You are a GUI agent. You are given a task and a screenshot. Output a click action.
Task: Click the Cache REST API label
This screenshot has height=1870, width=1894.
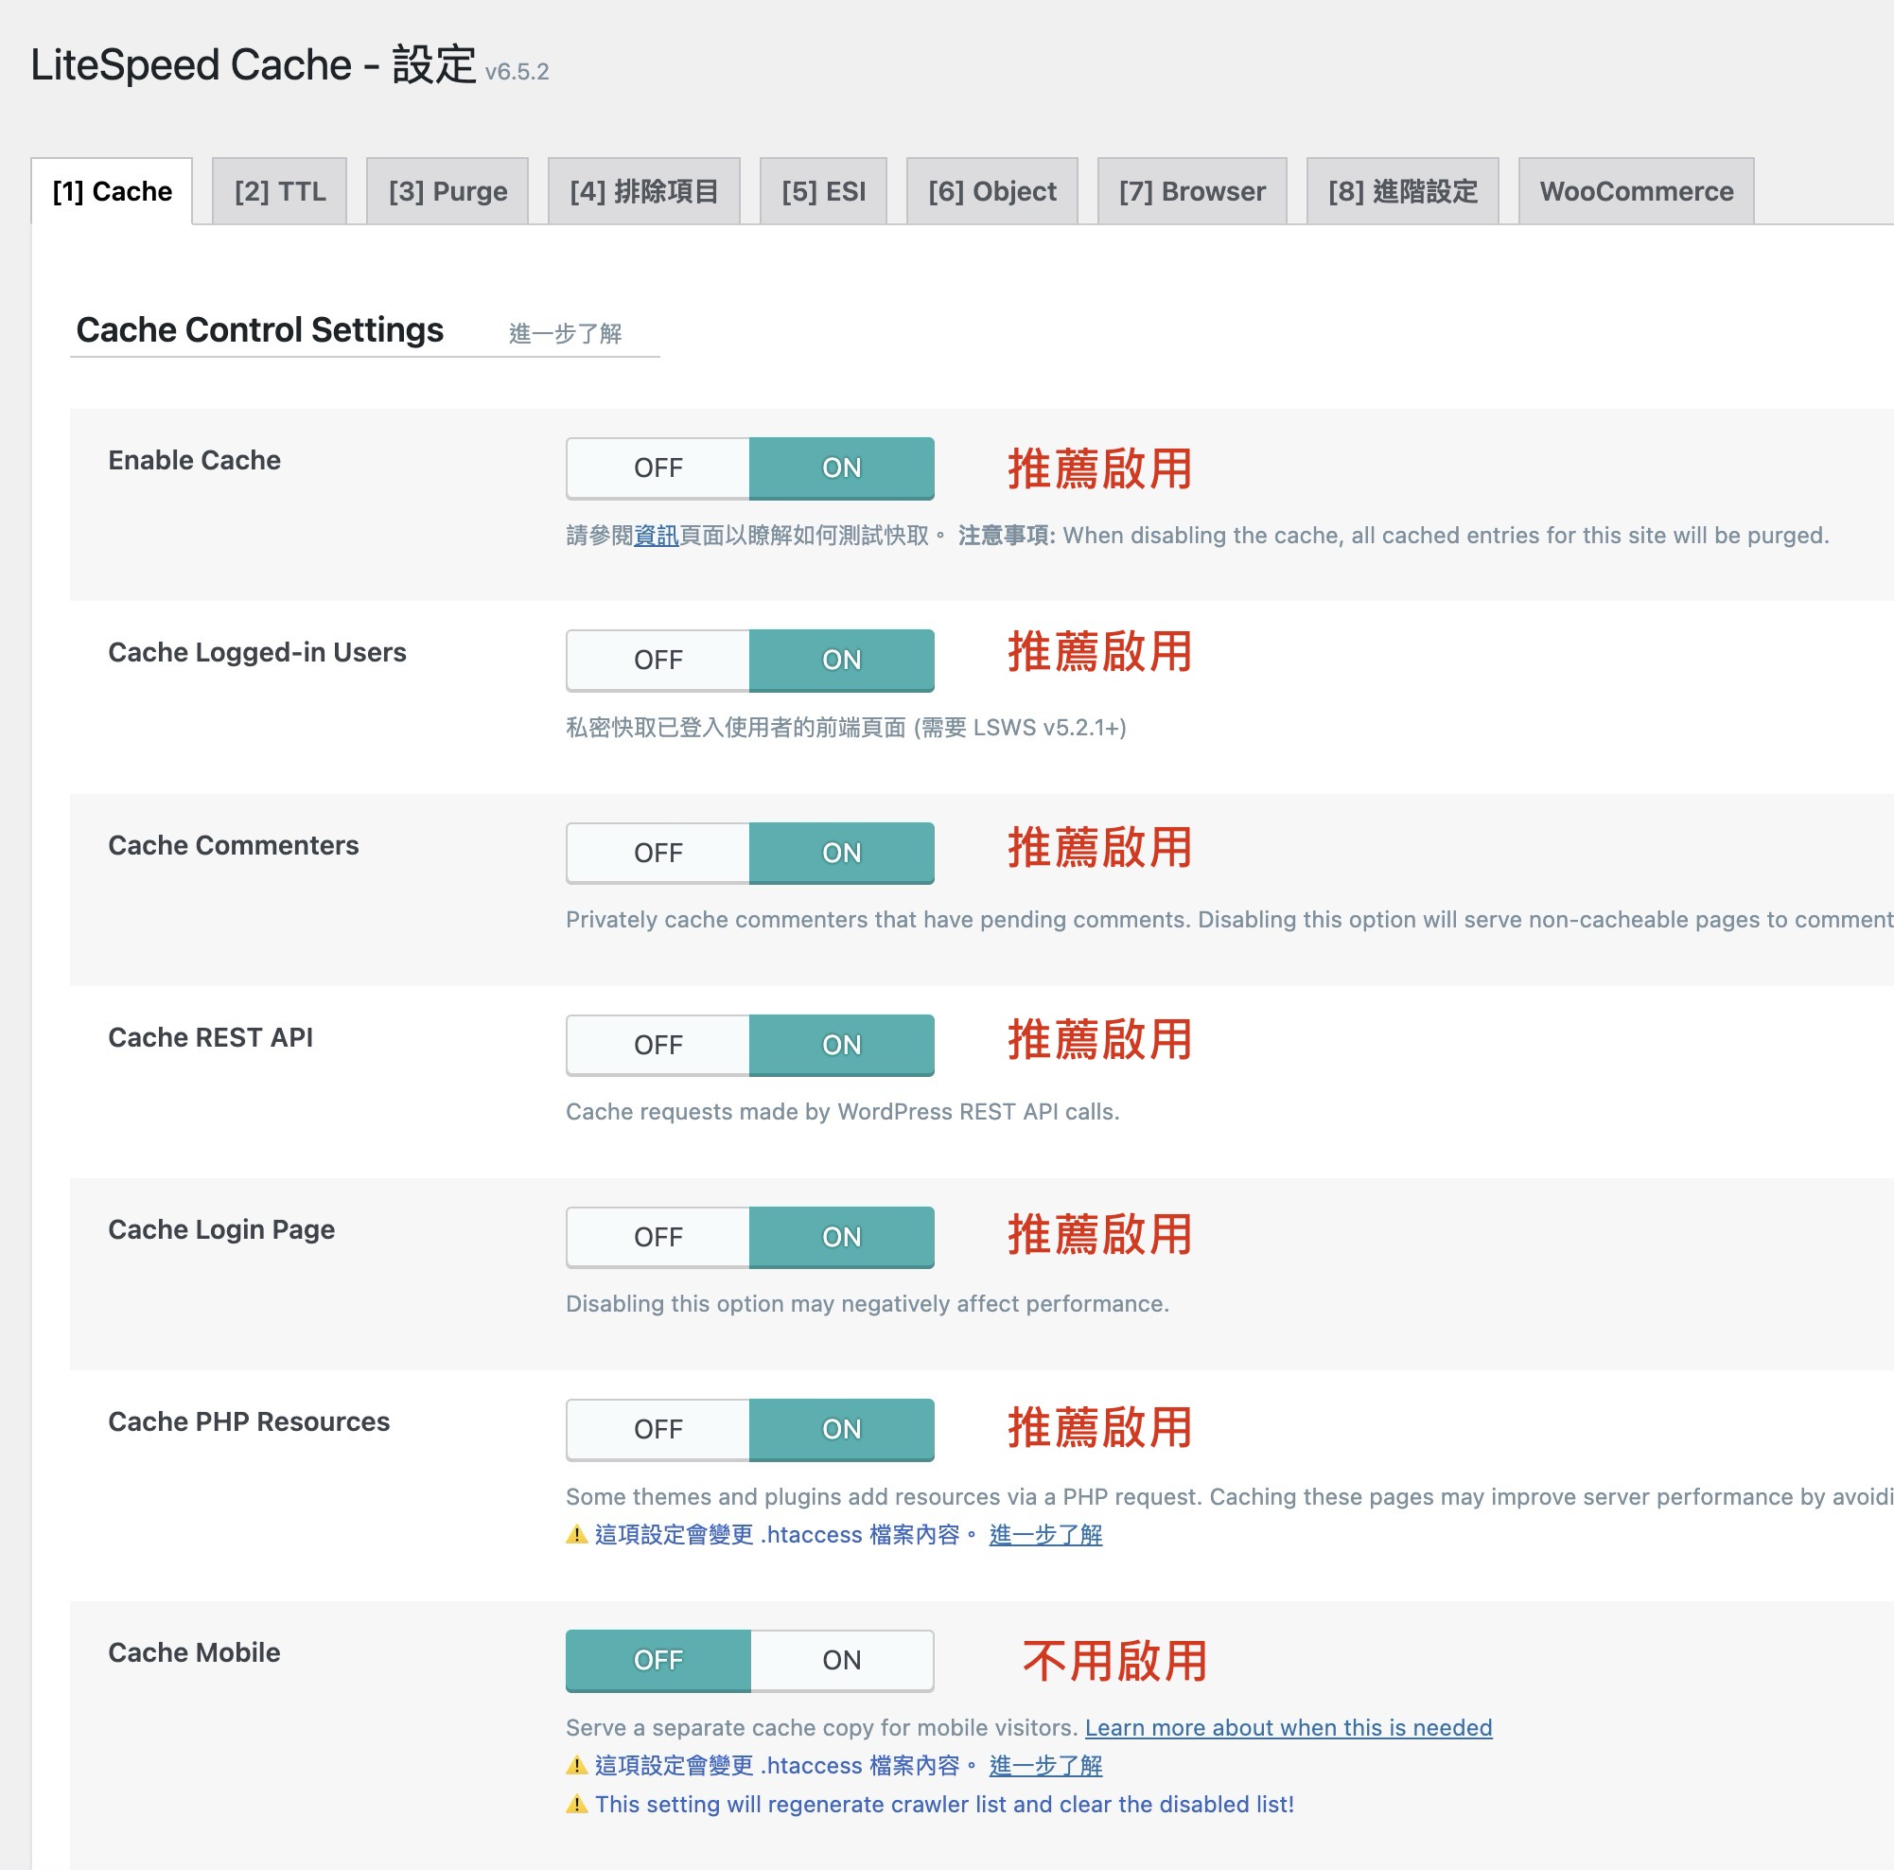(x=211, y=1037)
